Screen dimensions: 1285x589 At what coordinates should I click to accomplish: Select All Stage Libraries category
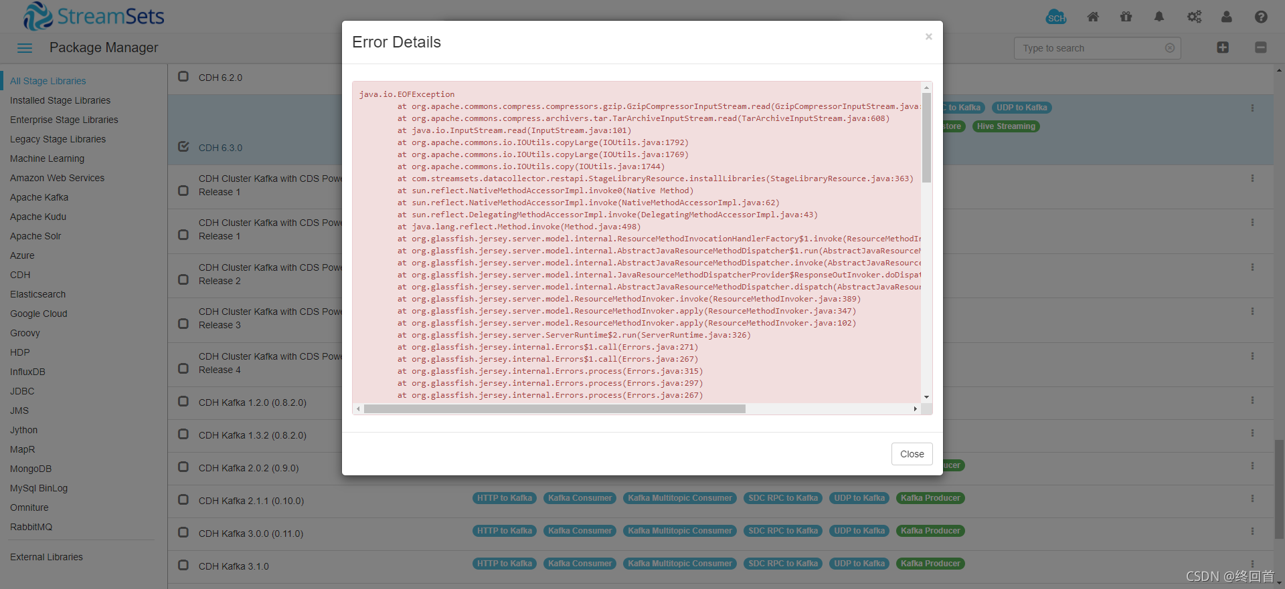tap(48, 81)
